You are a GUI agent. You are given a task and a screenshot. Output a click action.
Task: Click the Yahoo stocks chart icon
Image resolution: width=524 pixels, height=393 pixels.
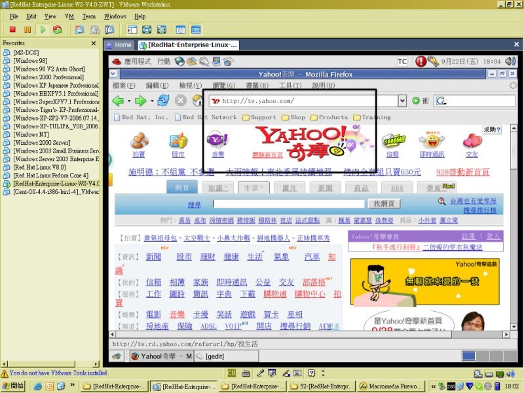tap(178, 140)
